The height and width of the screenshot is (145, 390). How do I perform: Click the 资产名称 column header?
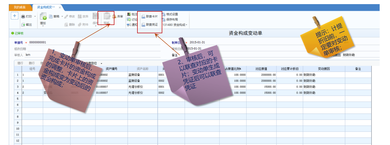[143, 69]
